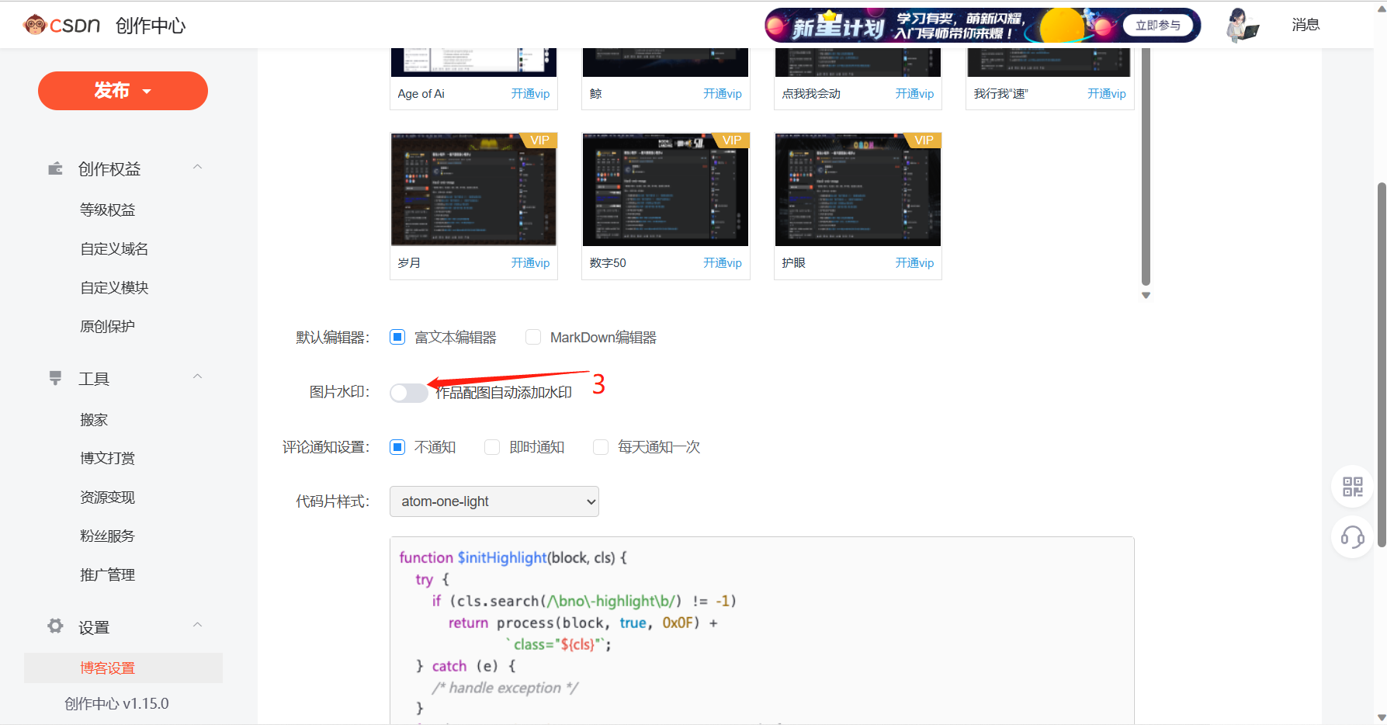Click the VIP badge on 数字50 skin
The width and height of the screenshot is (1387, 725).
pos(731,140)
